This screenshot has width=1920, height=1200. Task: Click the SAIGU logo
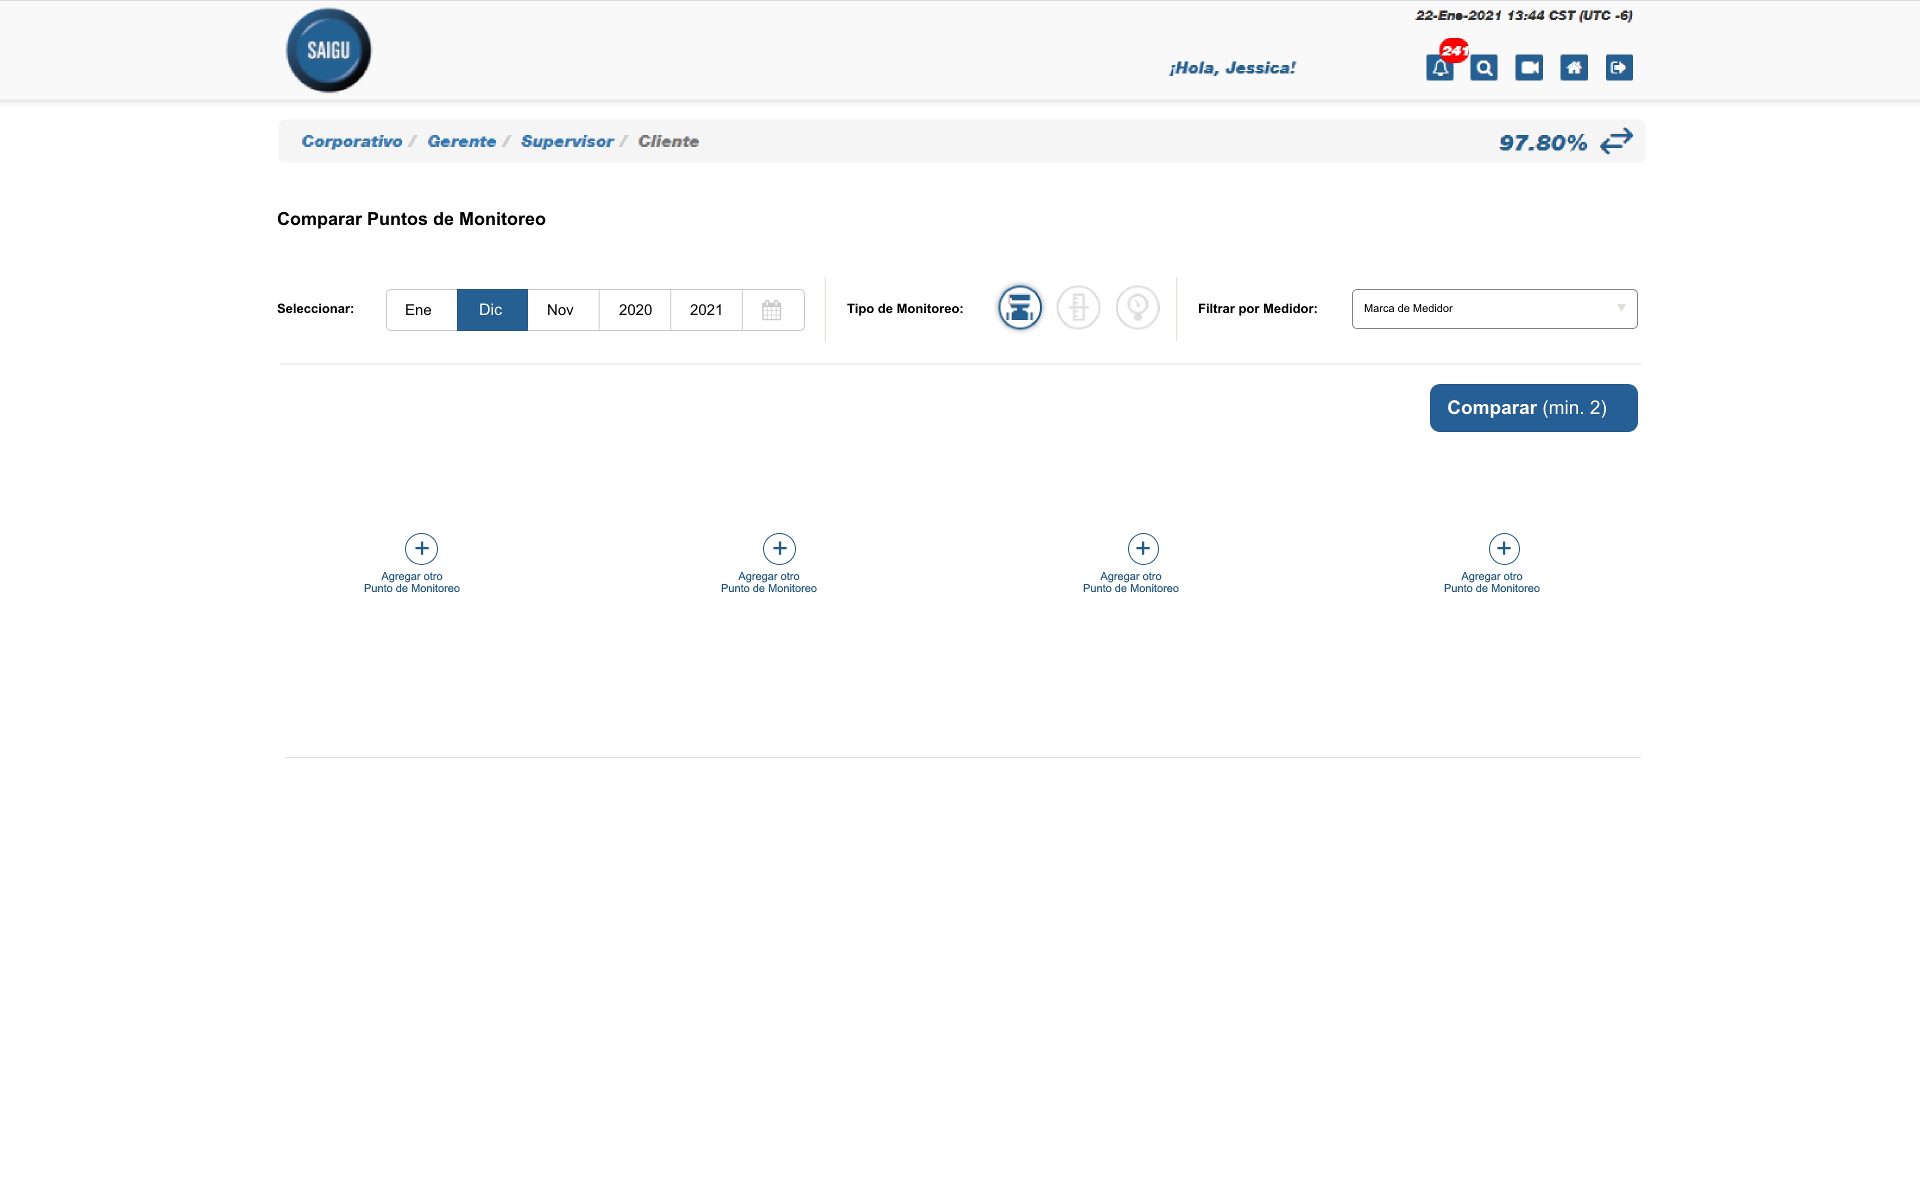(x=328, y=51)
